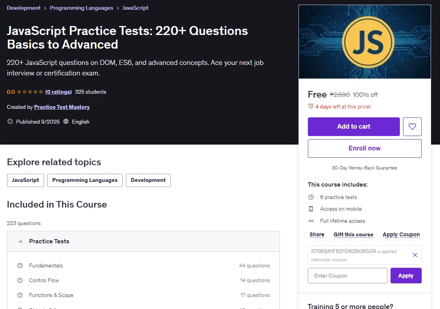This screenshot has height=309, width=440.
Task: Click Enroll now button
Action: click(364, 148)
